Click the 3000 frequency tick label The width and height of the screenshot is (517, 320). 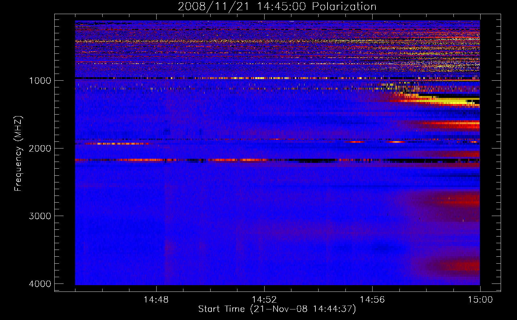40,216
